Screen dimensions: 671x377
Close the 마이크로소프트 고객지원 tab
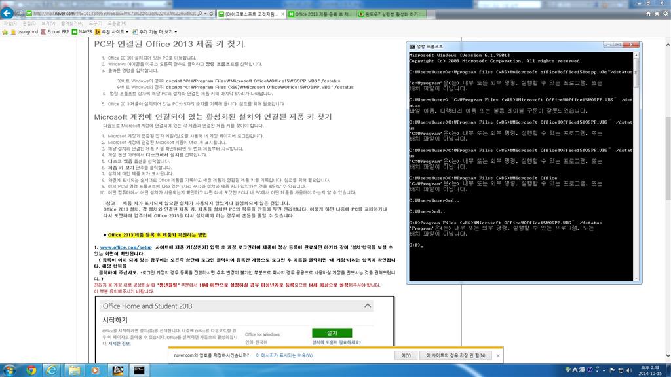282,14
